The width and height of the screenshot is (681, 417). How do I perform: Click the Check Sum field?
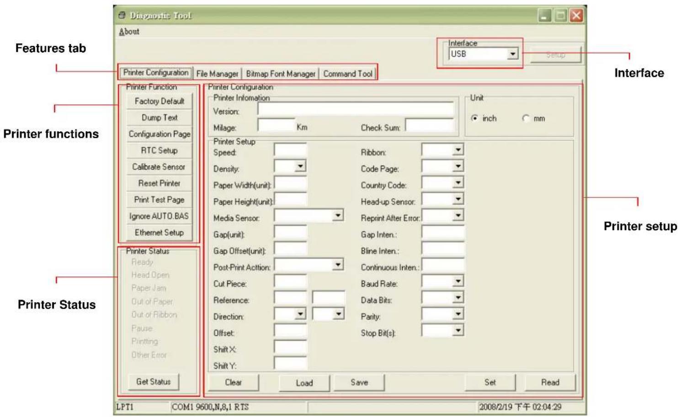tap(430, 125)
